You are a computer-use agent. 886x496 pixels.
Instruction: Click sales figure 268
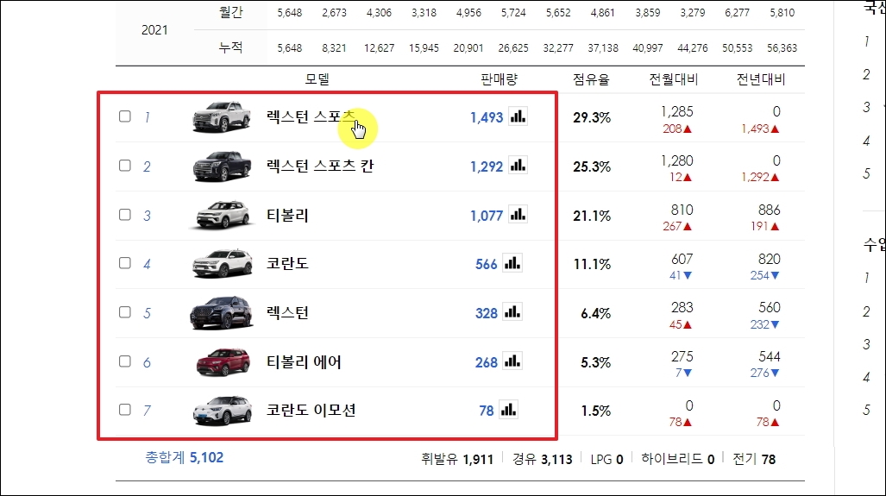tap(487, 362)
